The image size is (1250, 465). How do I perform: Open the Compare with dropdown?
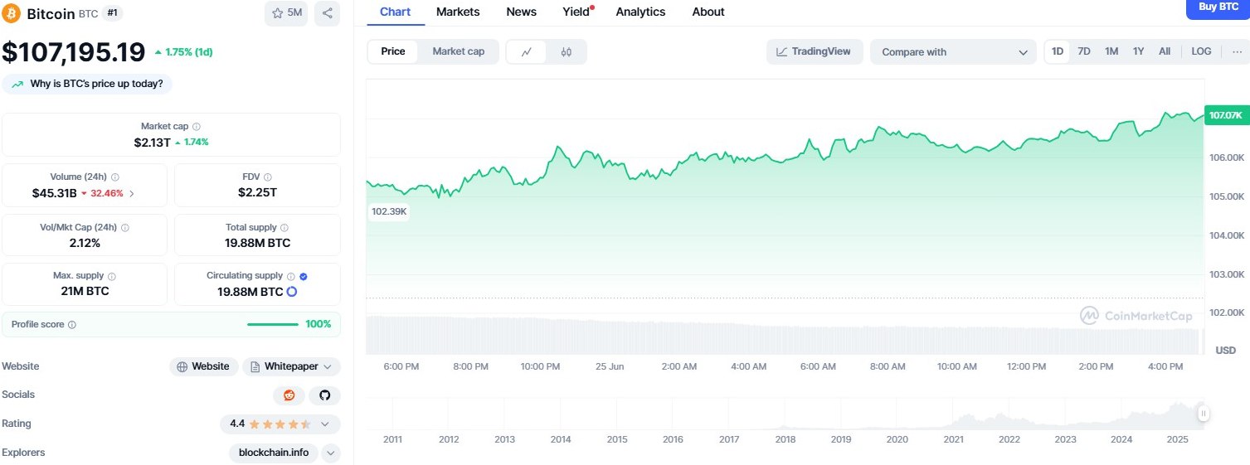click(x=953, y=51)
